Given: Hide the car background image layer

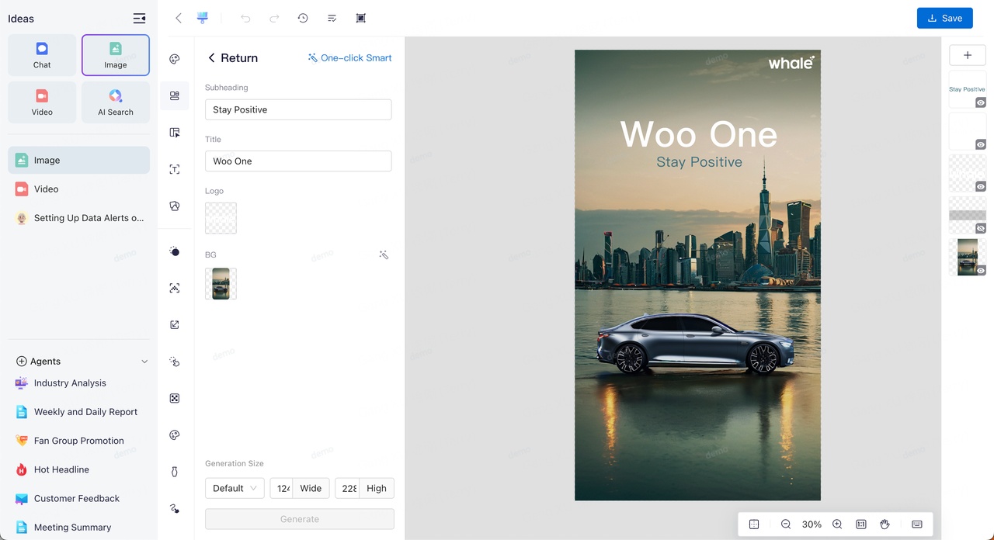Looking at the screenshot, I should (981, 271).
